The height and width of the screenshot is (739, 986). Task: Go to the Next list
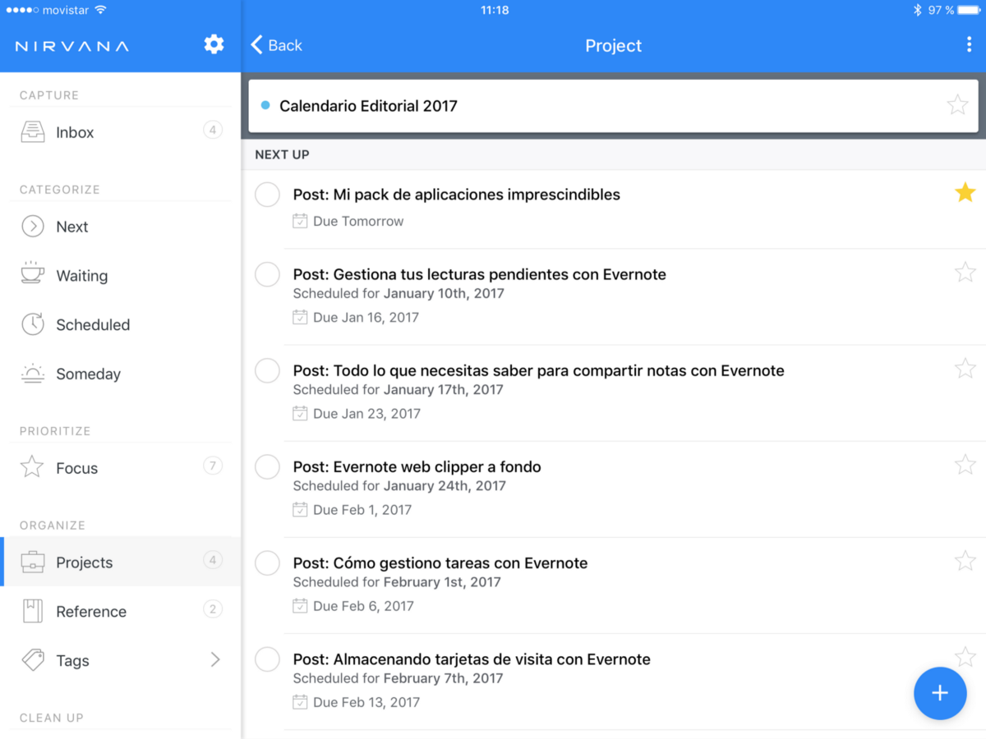pos(72,227)
